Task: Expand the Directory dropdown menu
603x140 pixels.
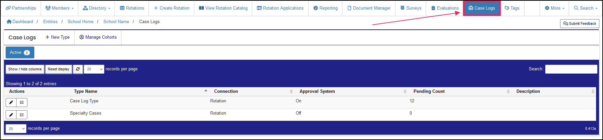Action: click(96, 8)
